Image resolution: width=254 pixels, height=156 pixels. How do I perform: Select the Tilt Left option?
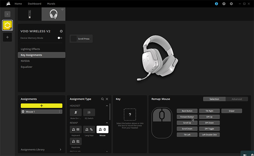point(187,135)
